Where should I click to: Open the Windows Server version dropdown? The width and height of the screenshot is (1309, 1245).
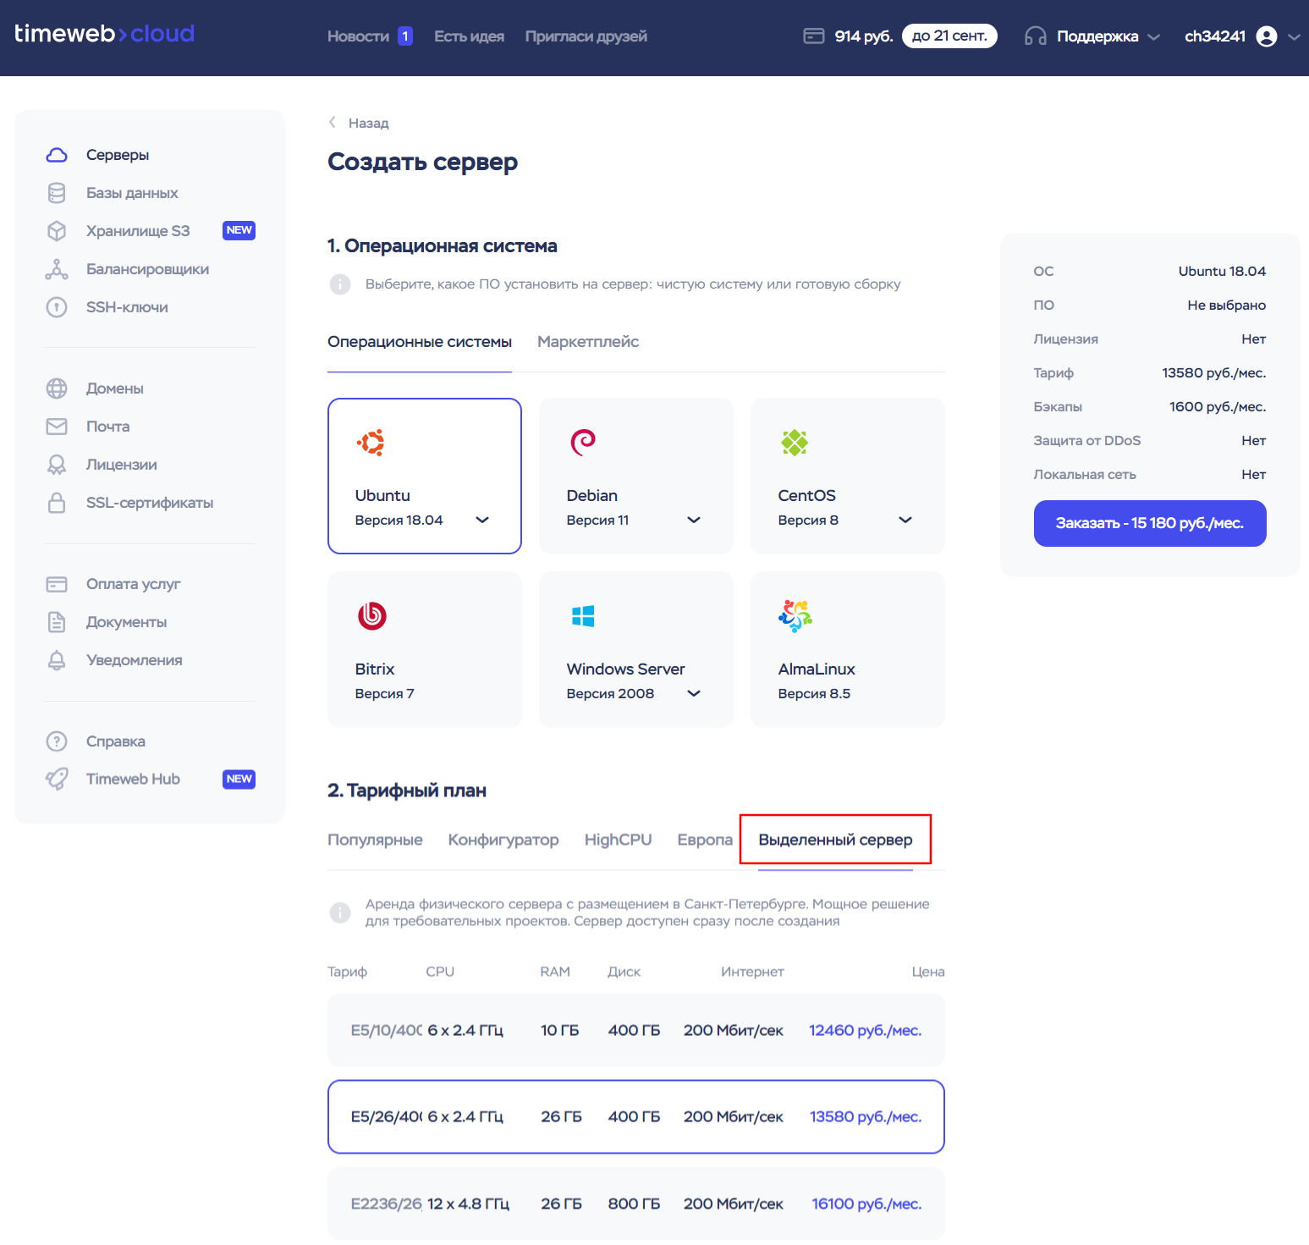pos(694,693)
